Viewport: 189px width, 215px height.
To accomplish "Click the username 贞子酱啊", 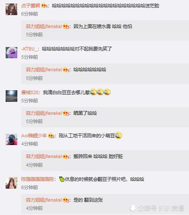I will pyautogui.click(x=30, y=6).
